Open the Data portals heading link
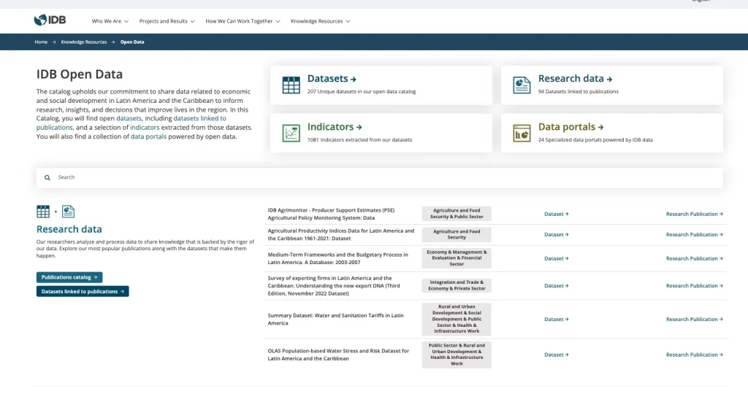 click(570, 127)
